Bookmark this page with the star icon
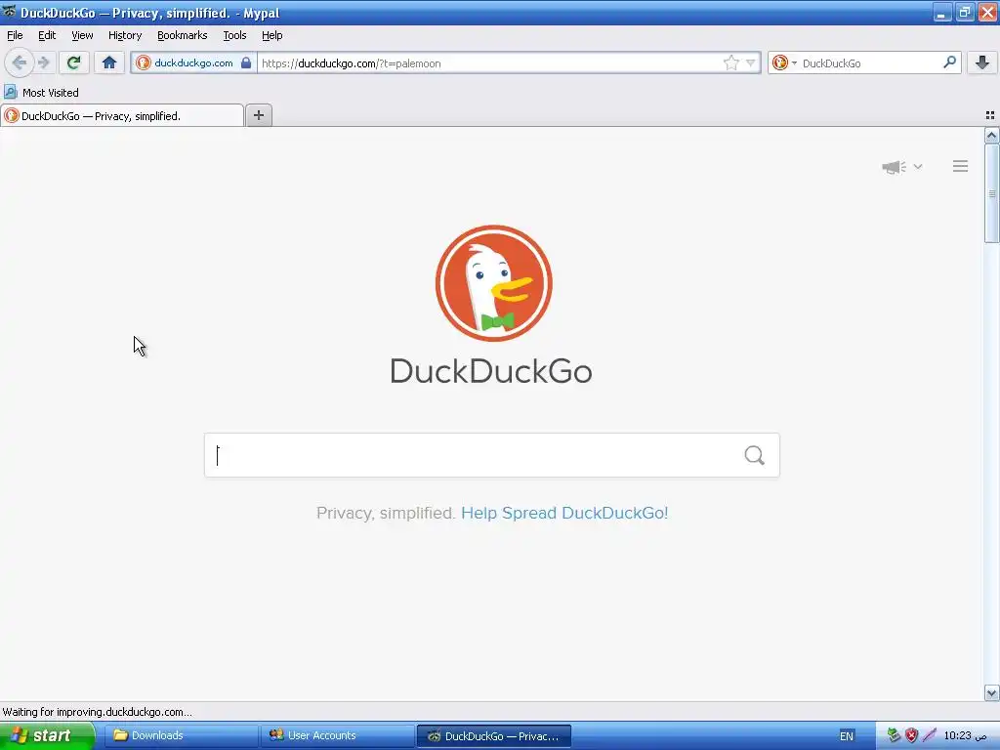Image resolution: width=1000 pixels, height=750 pixels. coord(730,62)
